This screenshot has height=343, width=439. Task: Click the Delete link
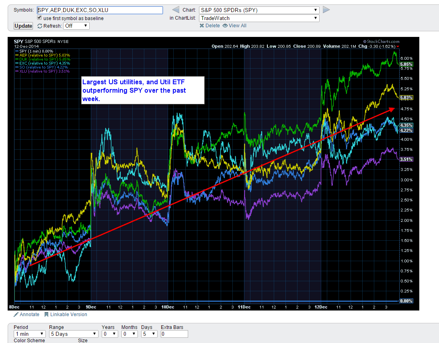pos(213,26)
